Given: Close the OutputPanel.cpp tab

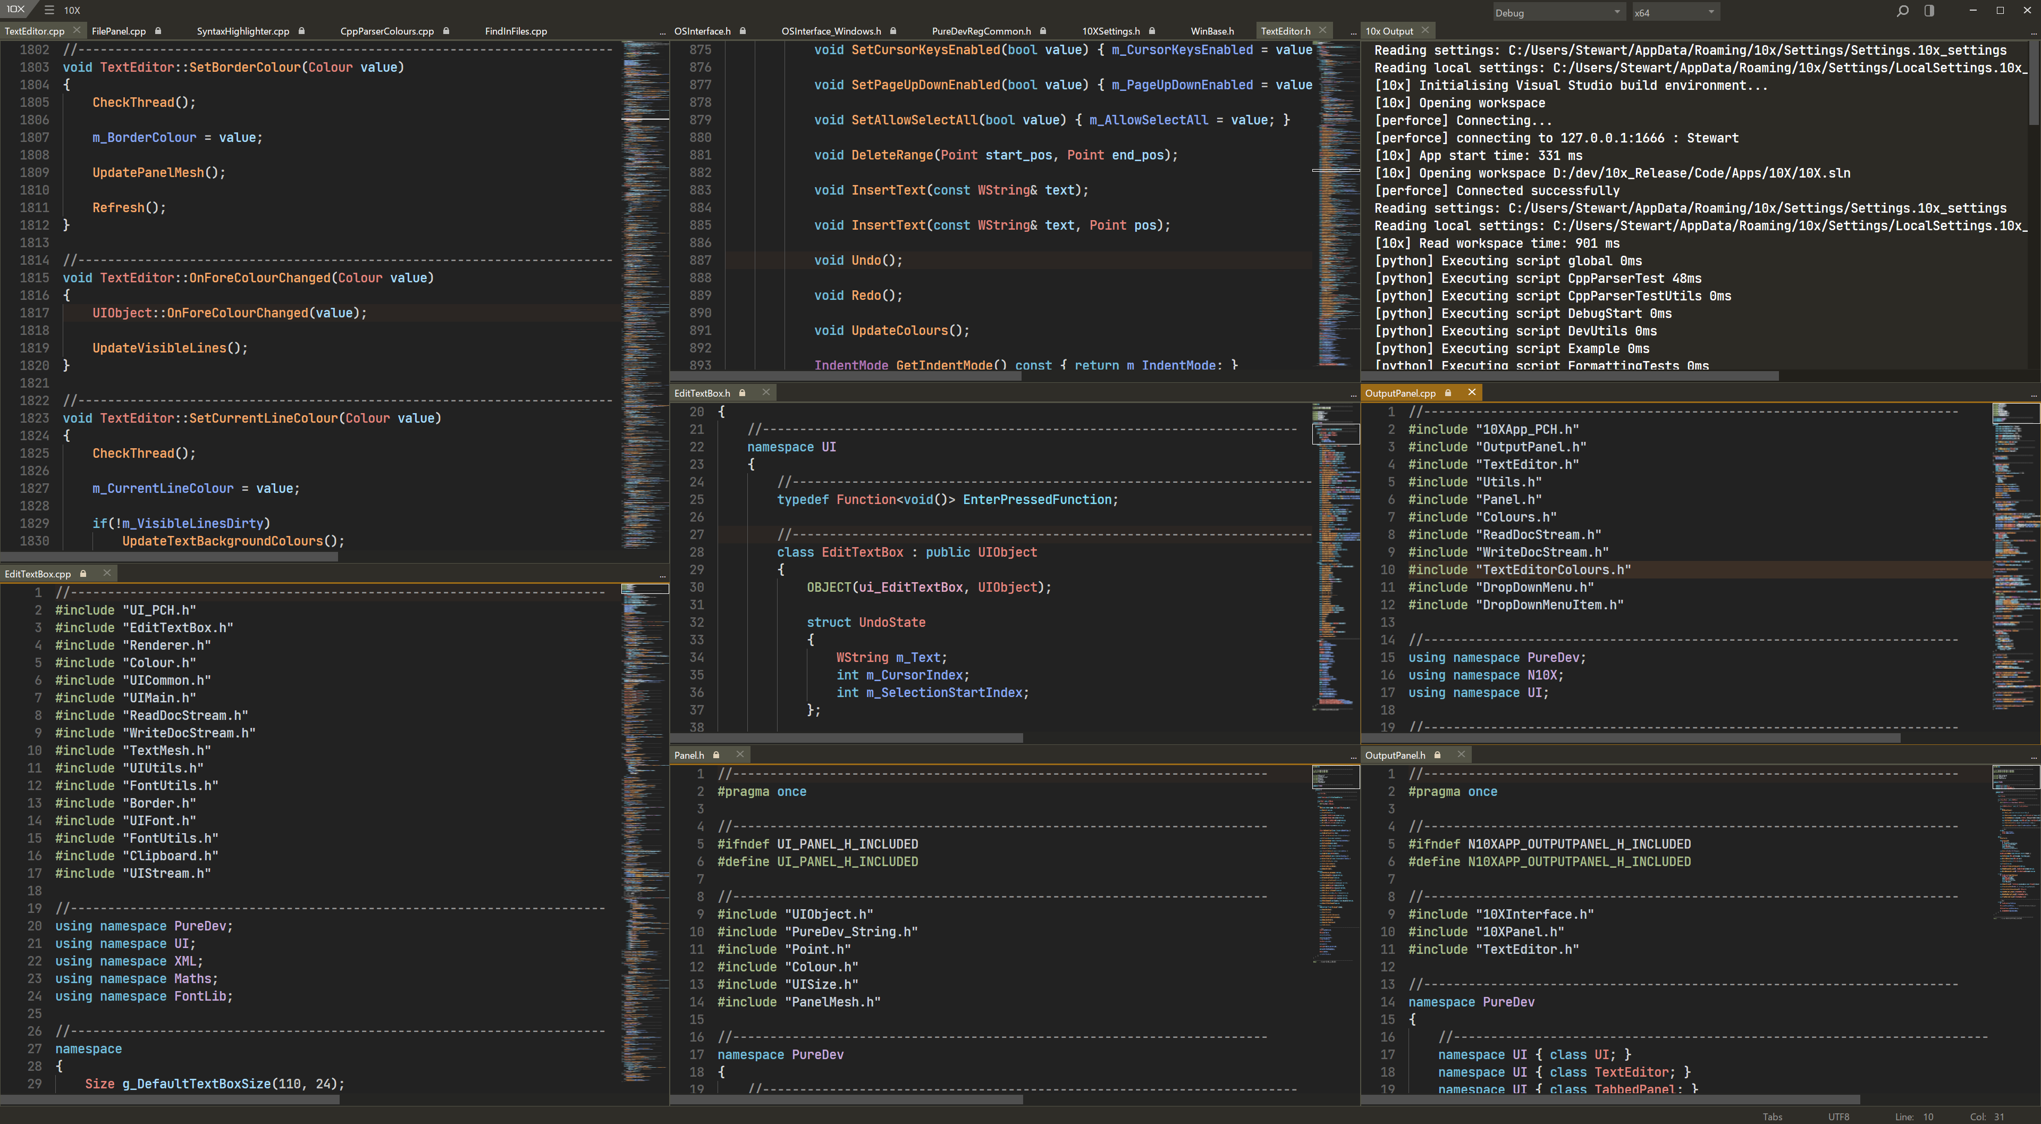Looking at the screenshot, I should click(x=1472, y=391).
